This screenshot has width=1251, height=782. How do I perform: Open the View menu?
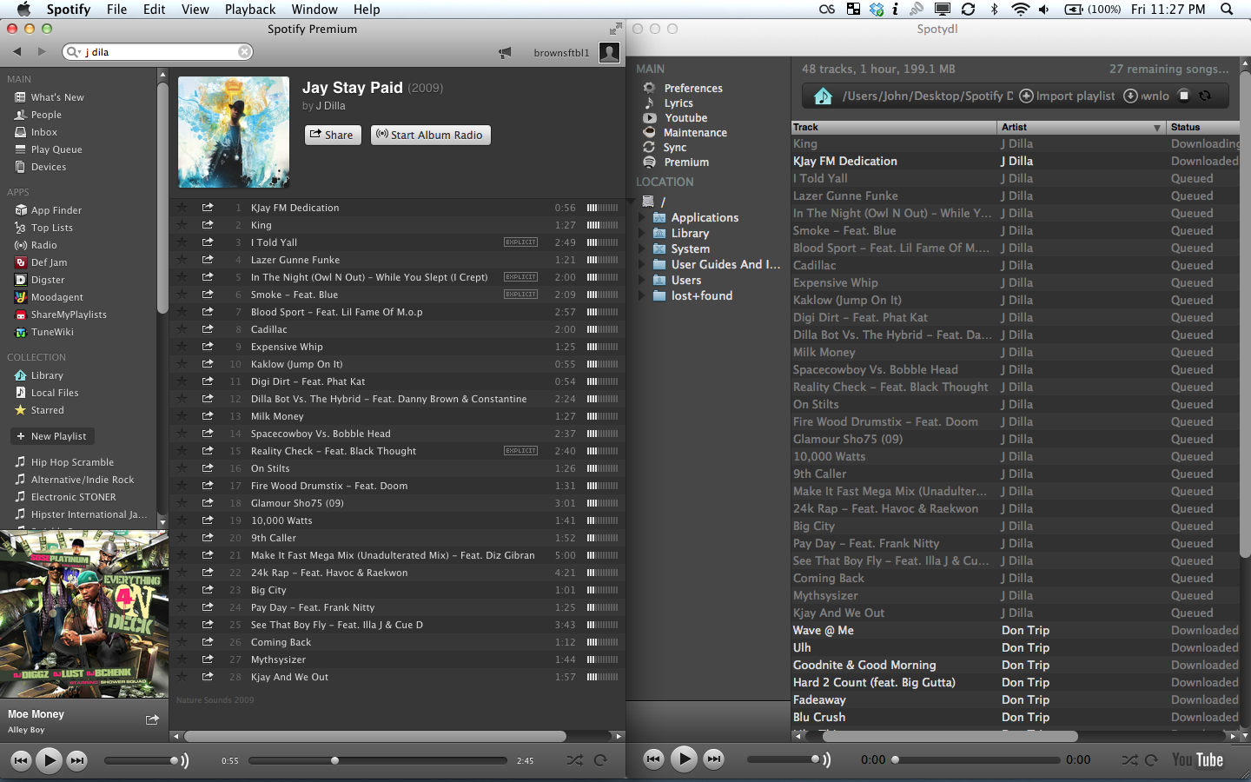click(x=195, y=10)
